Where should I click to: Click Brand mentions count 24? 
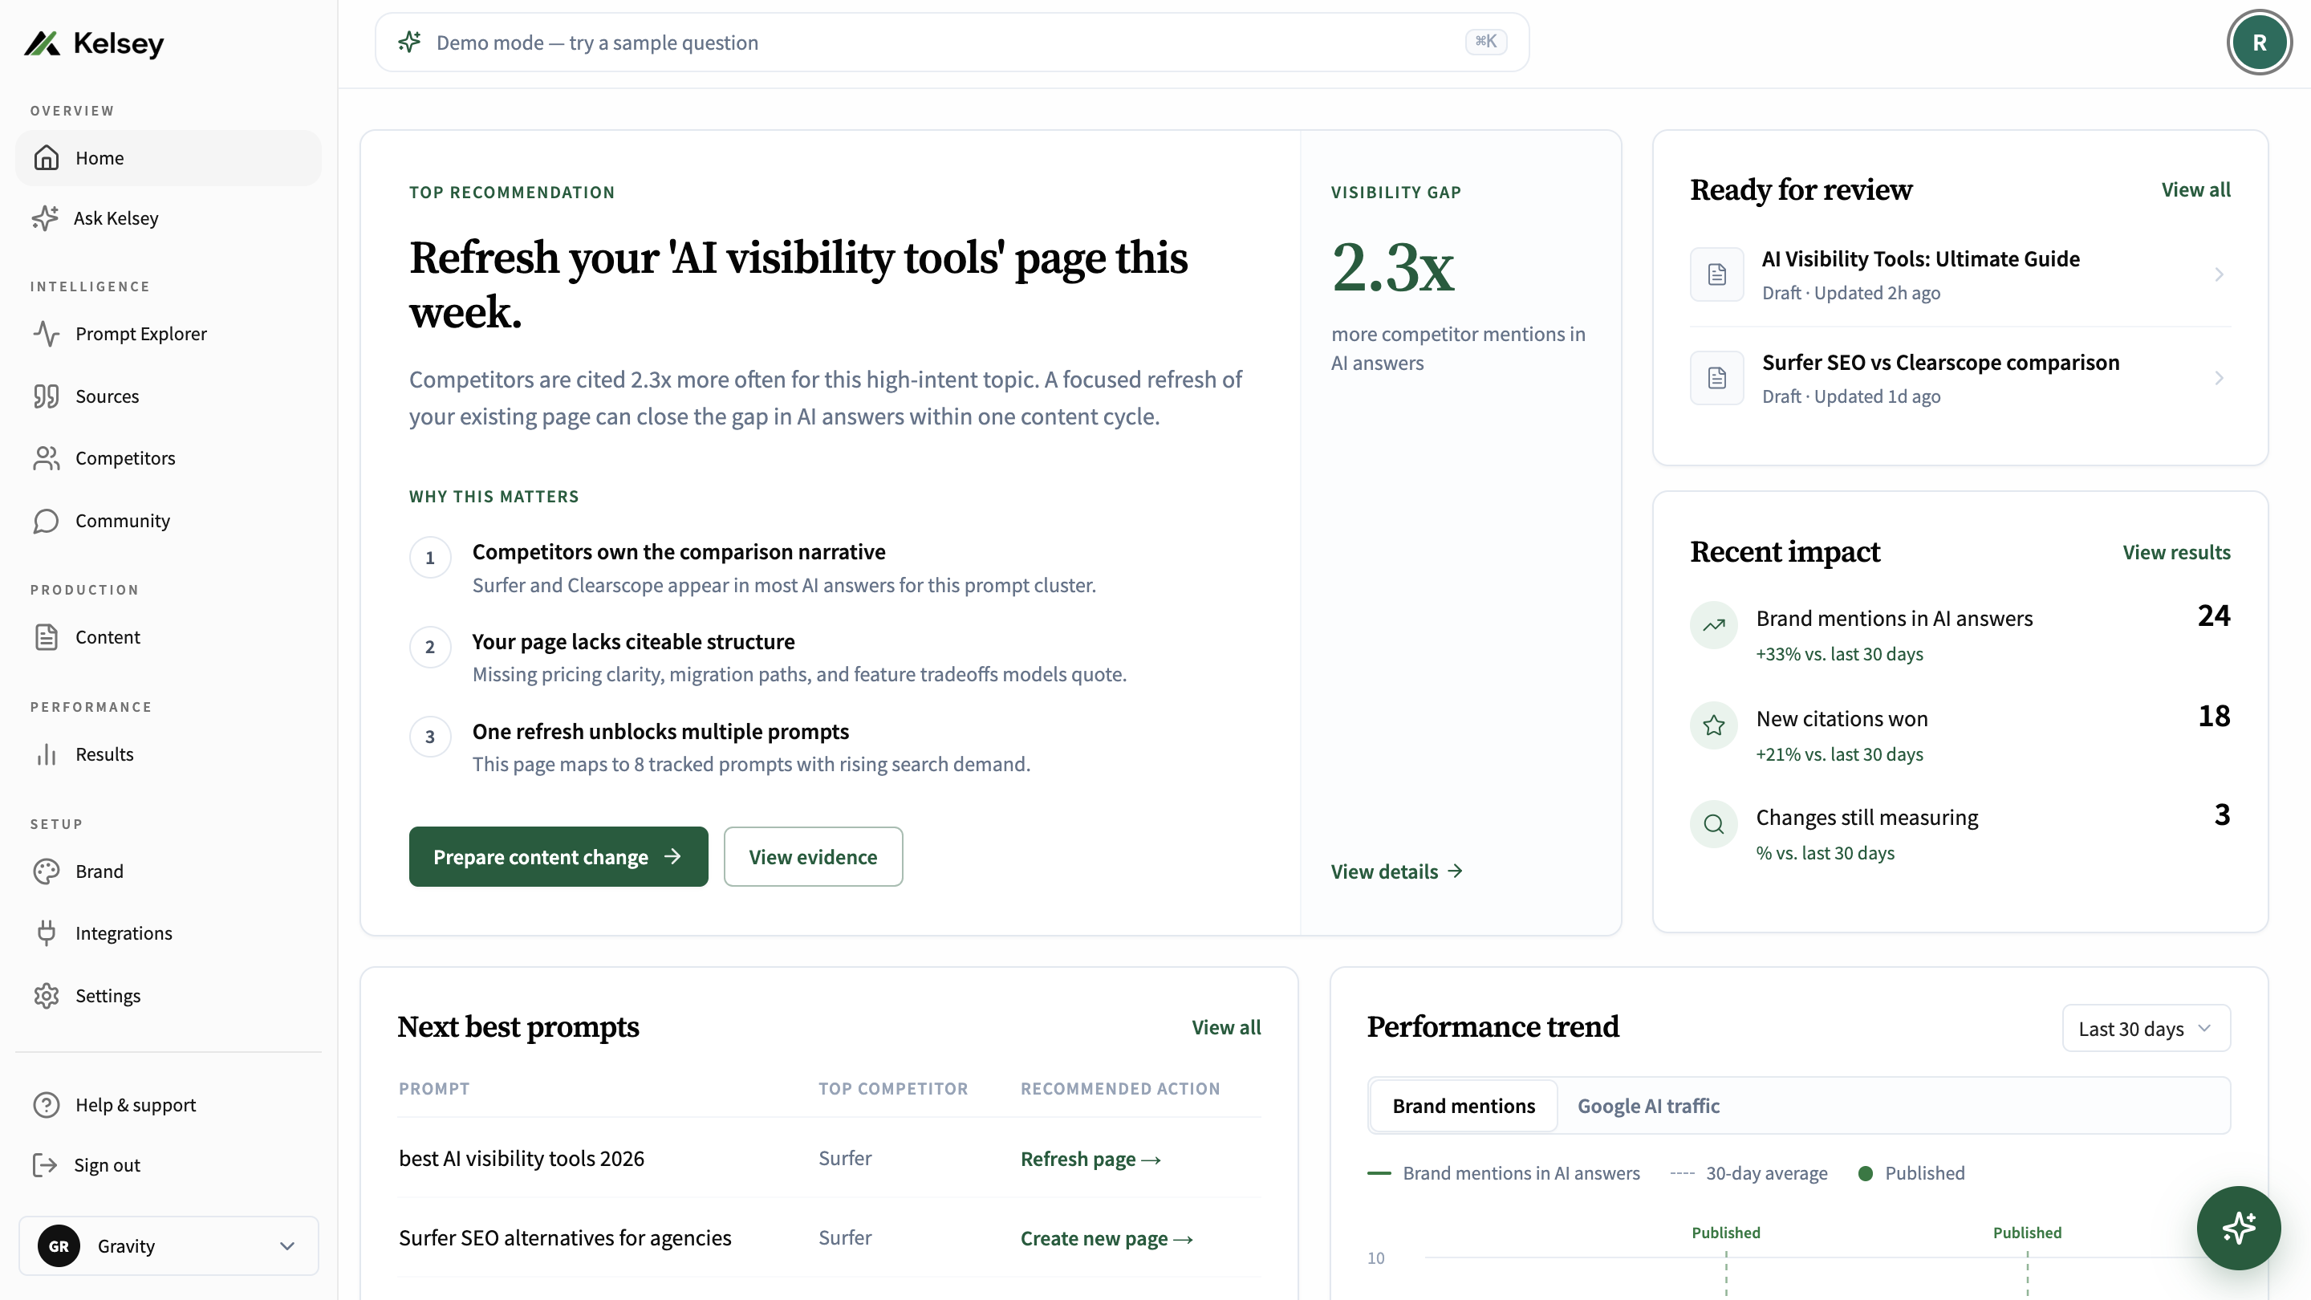[2213, 615]
